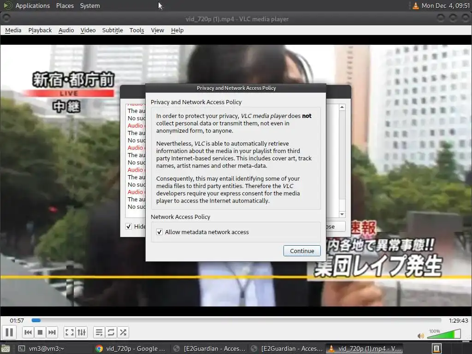Click the Continue button
This screenshot has width=472, height=354.
(302, 251)
